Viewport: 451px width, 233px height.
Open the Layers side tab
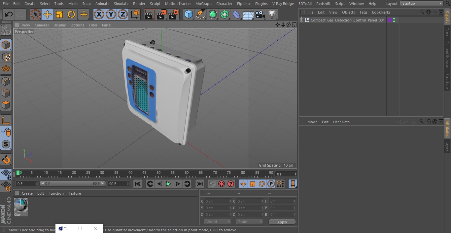coord(447,146)
